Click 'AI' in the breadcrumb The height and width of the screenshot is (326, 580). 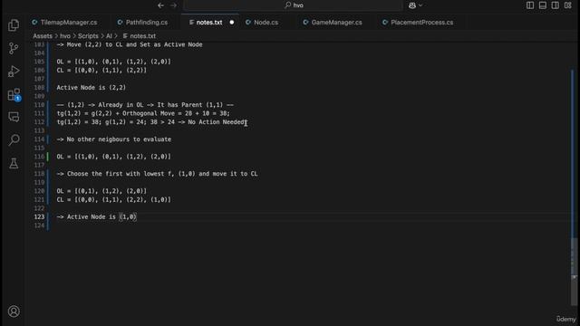(x=109, y=36)
